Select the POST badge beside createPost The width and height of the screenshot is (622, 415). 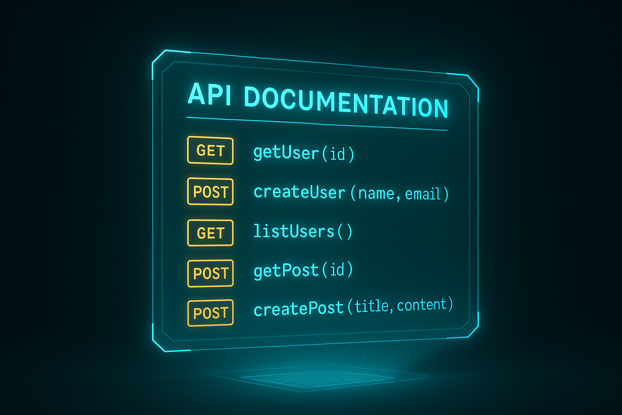click(x=210, y=312)
